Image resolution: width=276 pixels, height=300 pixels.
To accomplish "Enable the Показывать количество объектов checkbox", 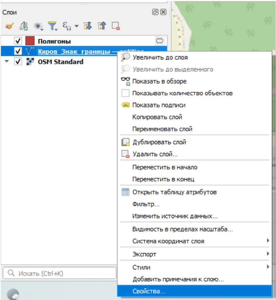I will (125, 93).
